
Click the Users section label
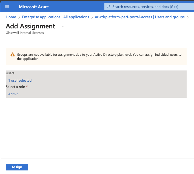point(10,73)
